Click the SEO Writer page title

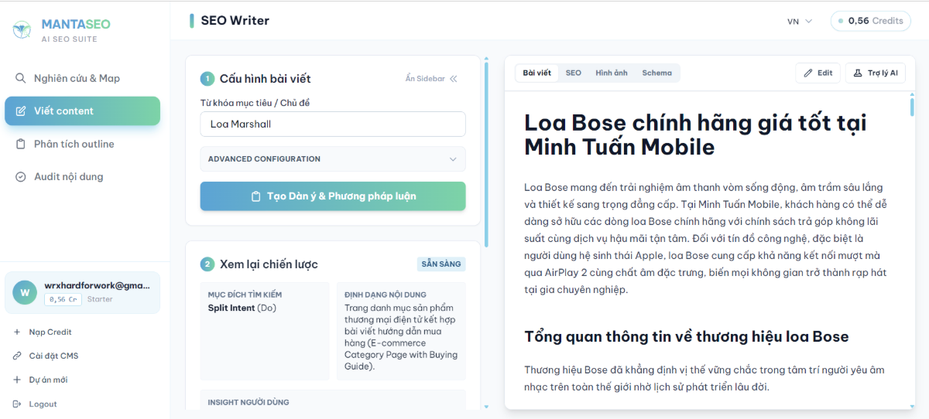(235, 21)
